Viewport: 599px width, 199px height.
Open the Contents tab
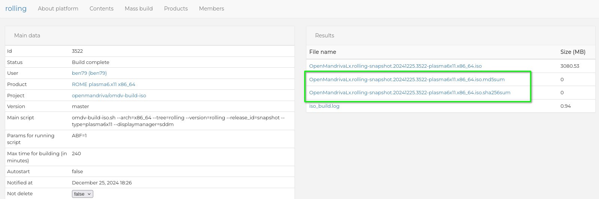point(102,9)
